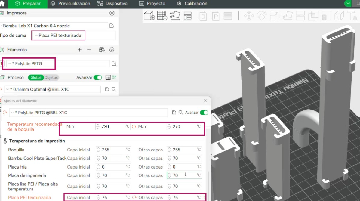
Task: Click the home icon
Action: point(2,3)
